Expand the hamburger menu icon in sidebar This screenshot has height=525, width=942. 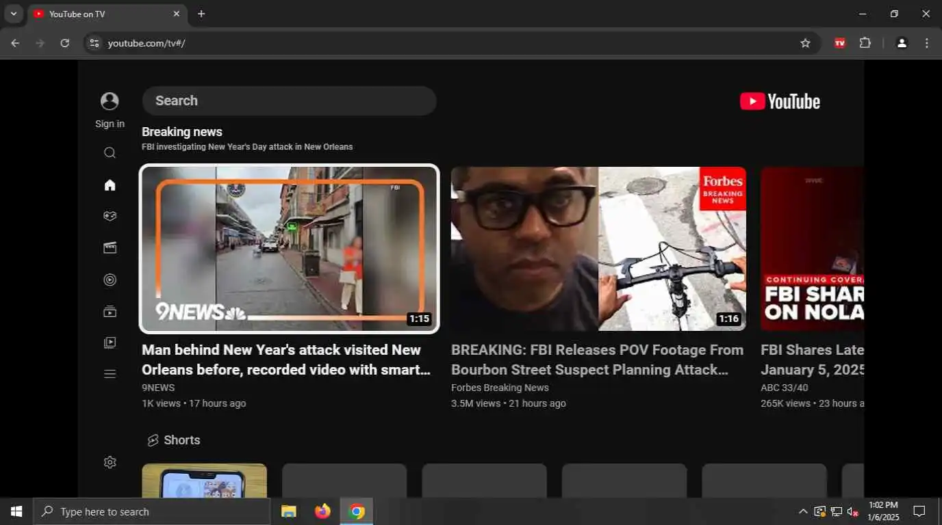pos(110,374)
